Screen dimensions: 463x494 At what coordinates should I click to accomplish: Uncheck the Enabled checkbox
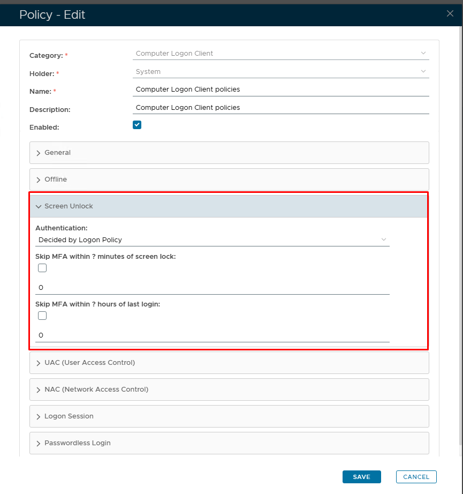(137, 125)
